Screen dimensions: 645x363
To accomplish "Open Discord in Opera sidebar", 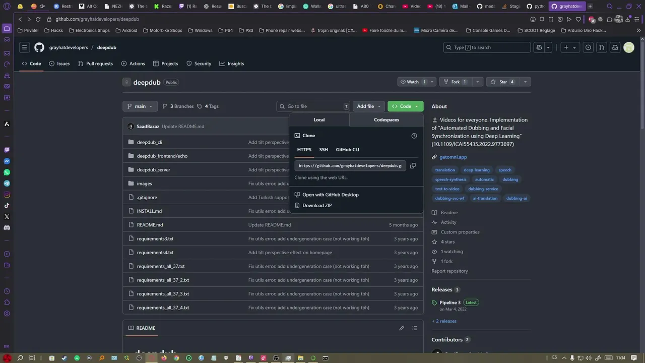I will click(7, 228).
